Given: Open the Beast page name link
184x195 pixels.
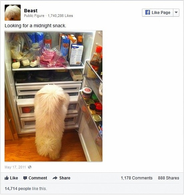Looking at the screenshot, I should click(31, 11).
